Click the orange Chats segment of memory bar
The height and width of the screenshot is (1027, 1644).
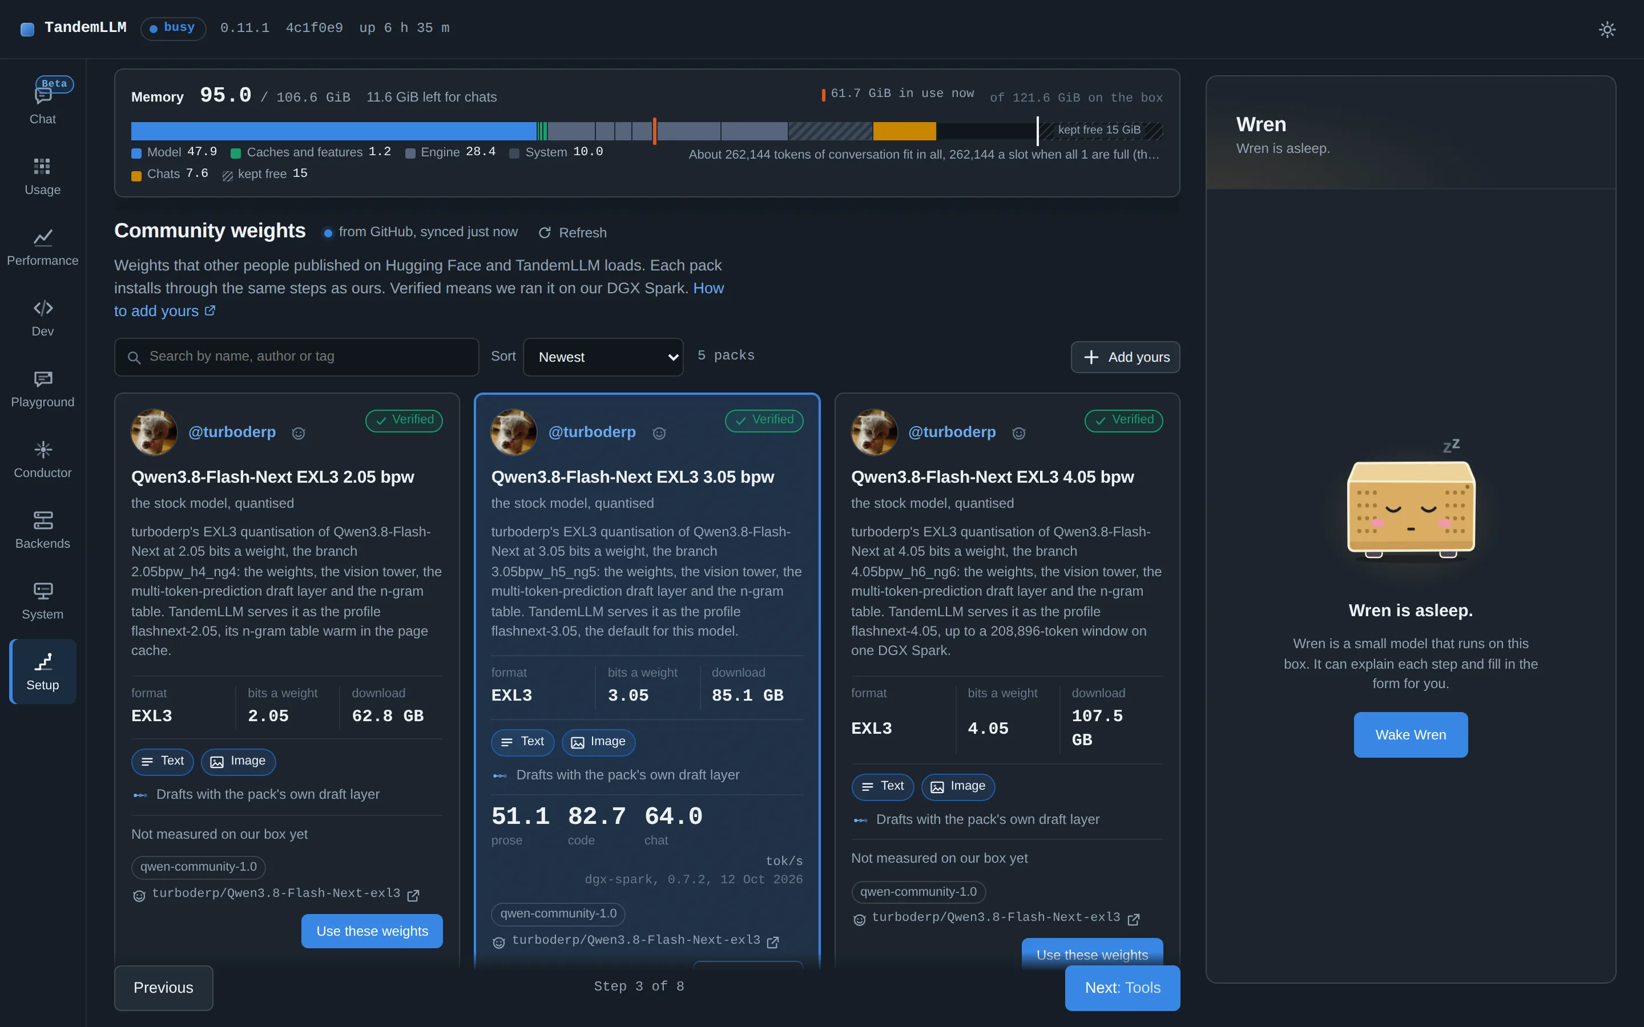[x=904, y=131]
